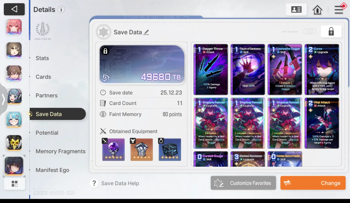Inspect the blue cube accessory equipment

tap(170, 149)
